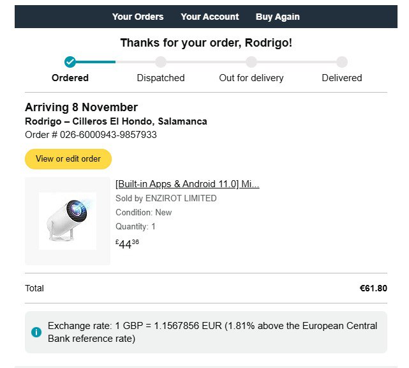Click the Delivered step circle on tracker
This screenshot has width=409, height=368.
click(x=342, y=62)
